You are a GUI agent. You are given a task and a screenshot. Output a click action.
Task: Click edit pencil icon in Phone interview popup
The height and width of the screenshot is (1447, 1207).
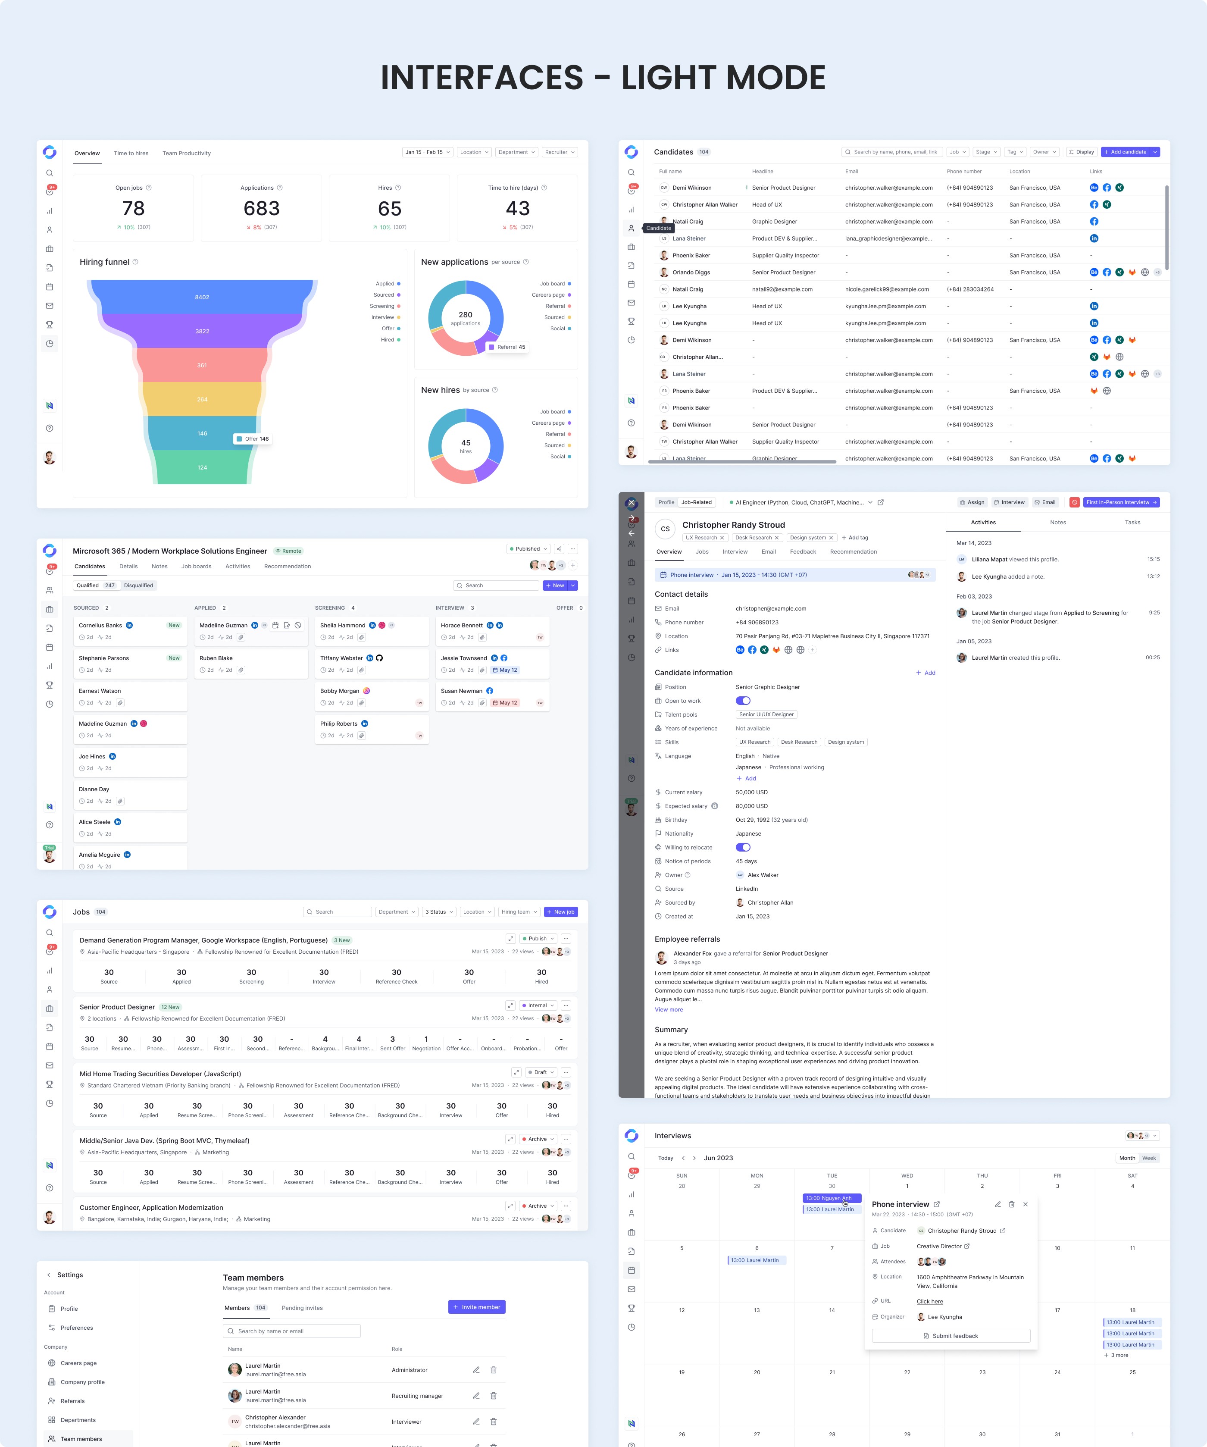[997, 1204]
